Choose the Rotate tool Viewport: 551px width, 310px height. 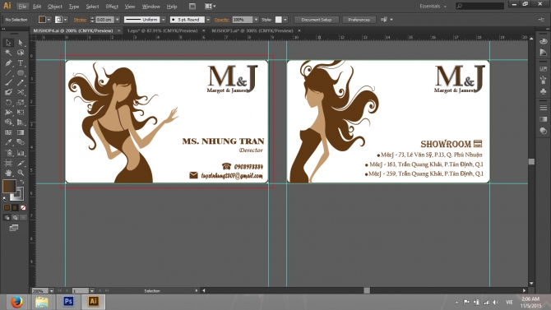tap(8, 103)
